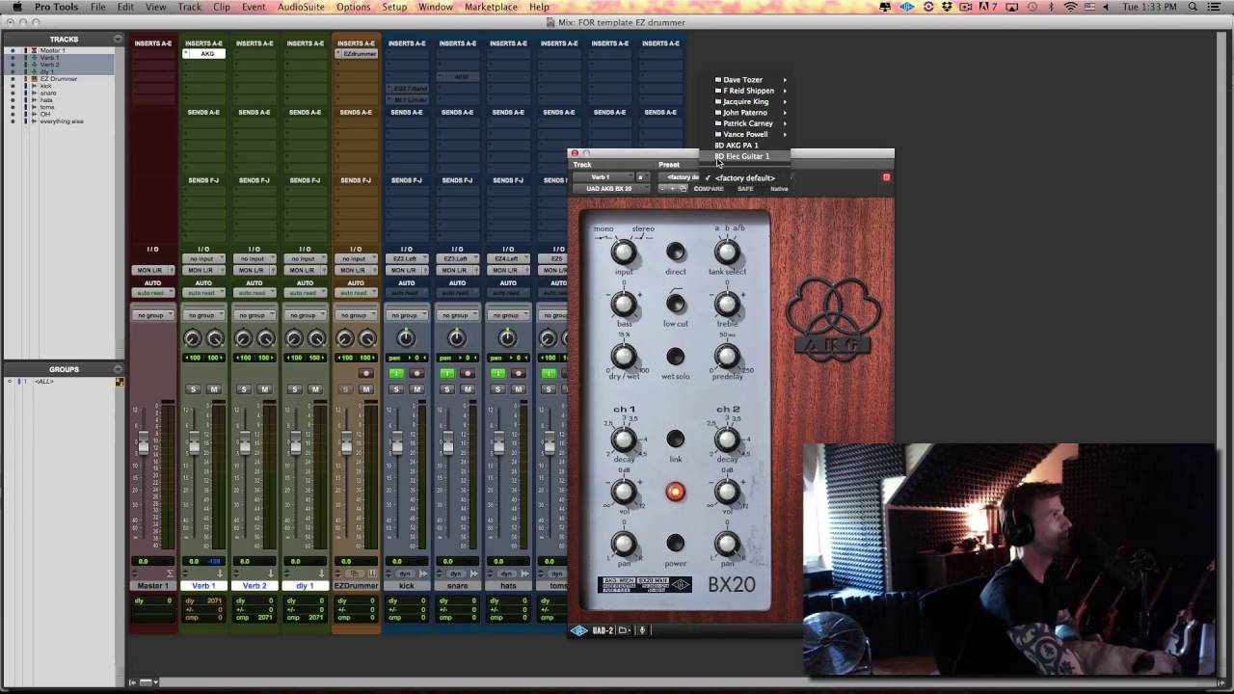Toggle the BX20 power switch
Viewport: 1234px width, 694px height.
(676, 544)
